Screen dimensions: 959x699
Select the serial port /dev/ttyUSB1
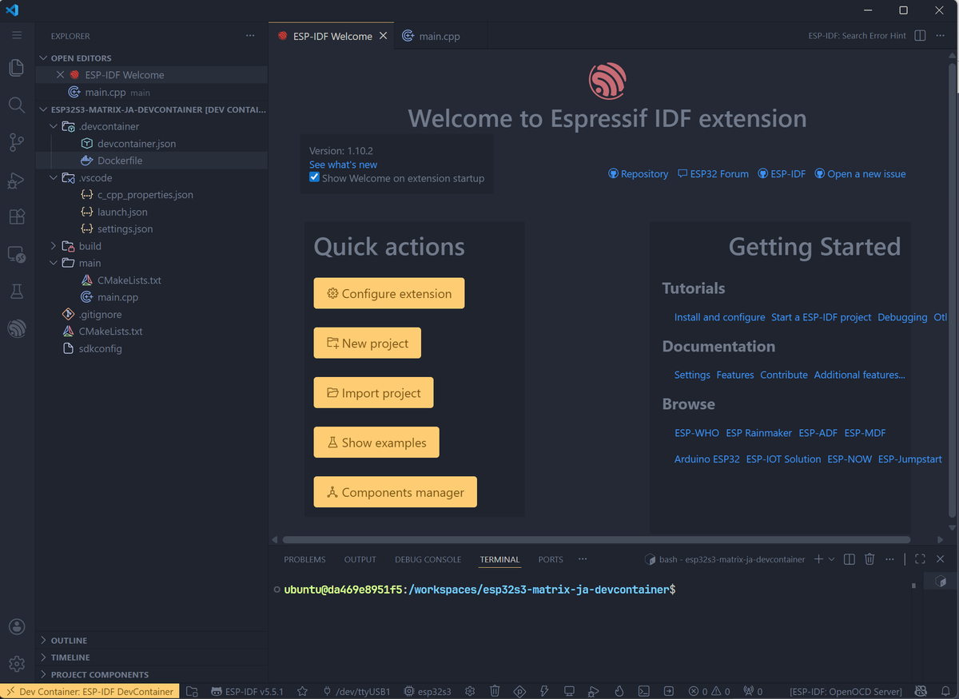click(x=357, y=691)
